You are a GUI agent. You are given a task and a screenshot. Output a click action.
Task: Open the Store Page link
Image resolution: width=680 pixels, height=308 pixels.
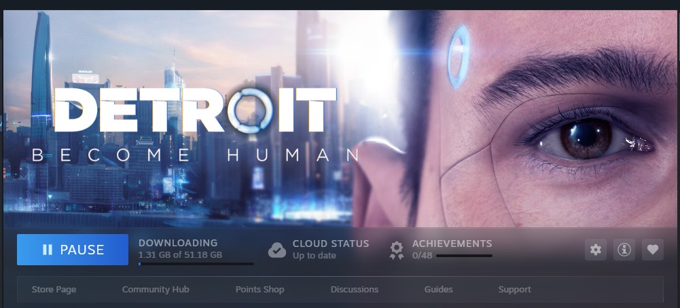(54, 290)
